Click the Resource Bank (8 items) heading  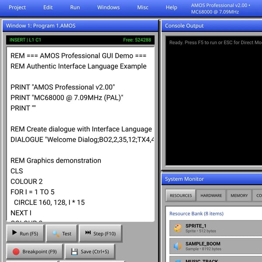tap(196, 214)
